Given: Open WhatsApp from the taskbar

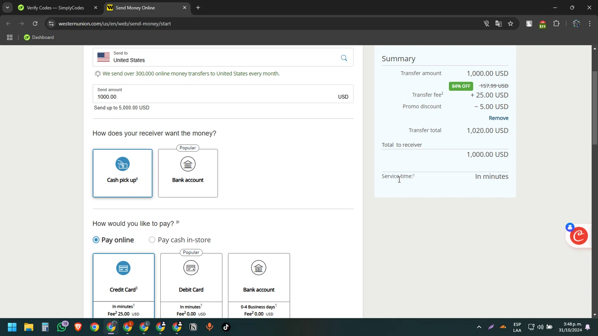Looking at the screenshot, I should click(x=62, y=327).
